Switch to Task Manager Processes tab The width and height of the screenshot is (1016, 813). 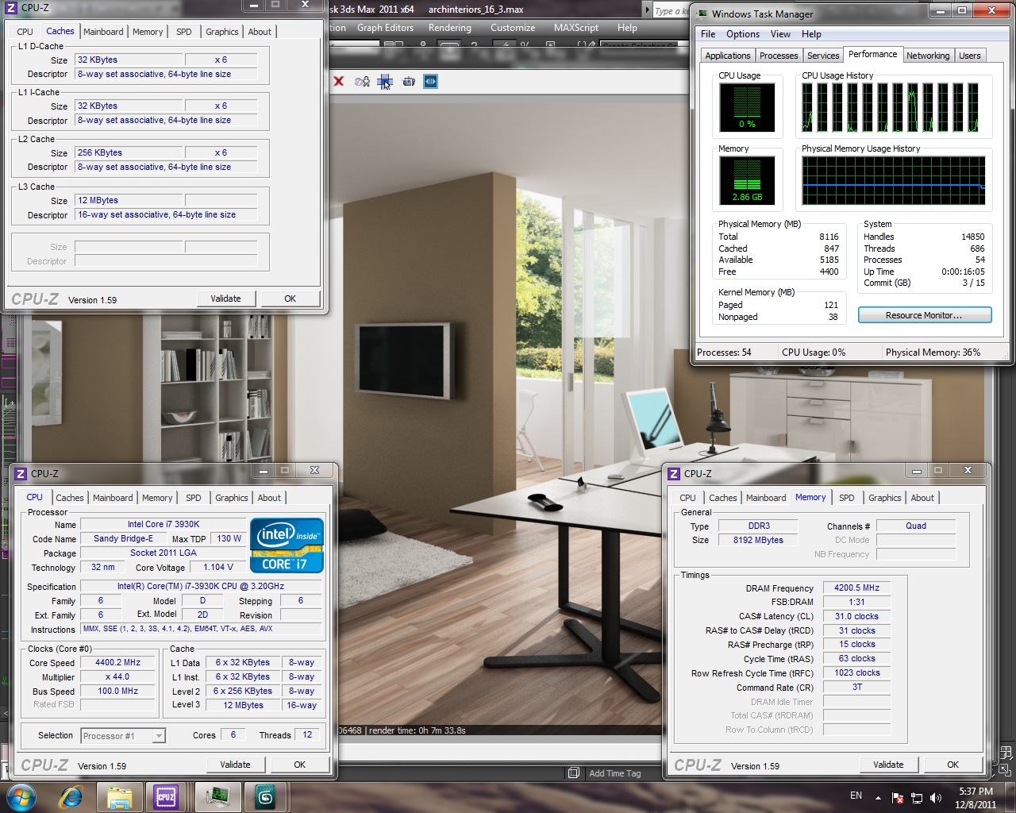779,56
